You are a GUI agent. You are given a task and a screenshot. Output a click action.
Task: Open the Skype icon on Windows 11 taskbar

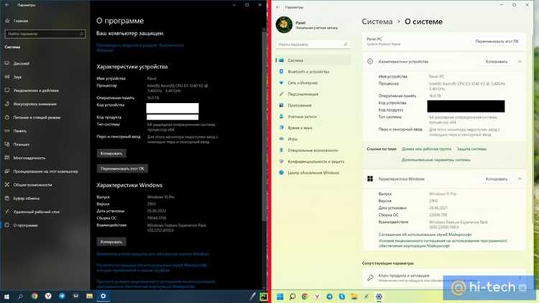tap(341, 297)
